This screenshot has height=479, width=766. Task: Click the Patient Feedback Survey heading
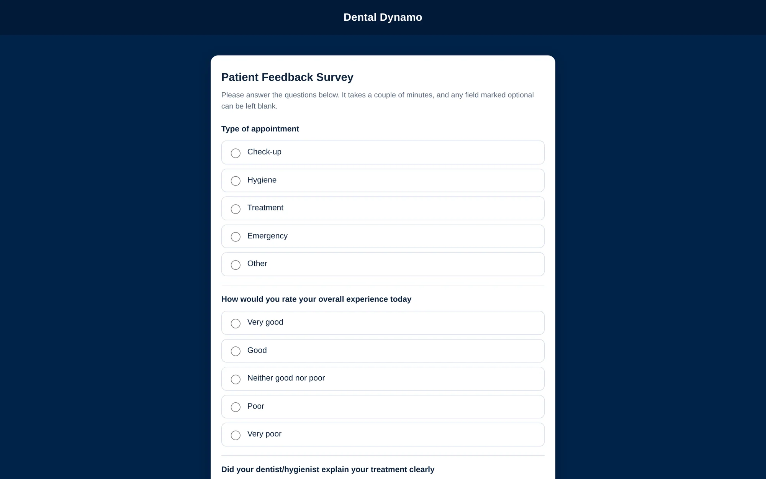[x=287, y=77]
